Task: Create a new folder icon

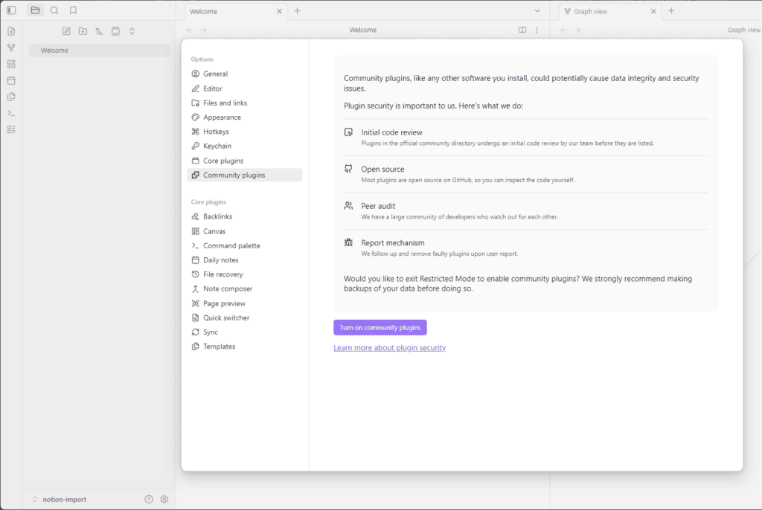Action: point(83,31)
